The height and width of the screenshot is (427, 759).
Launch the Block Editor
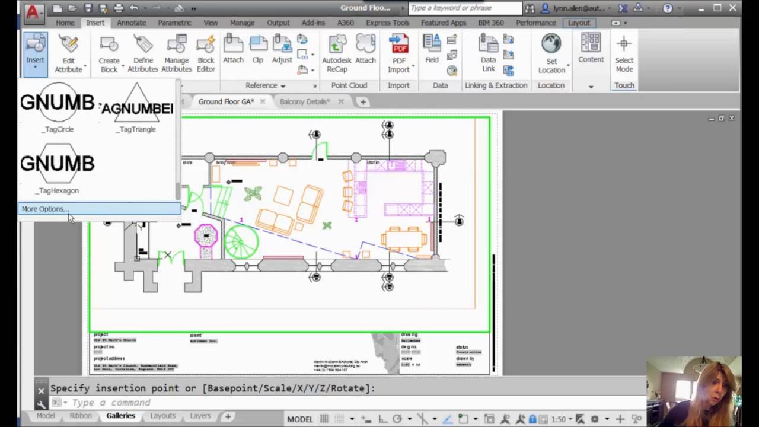click(x=206, y=53)
